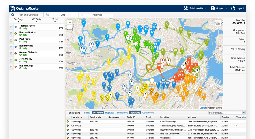Image resolution: width=255 pixels, height=139 pixels.
Task: Click the gear icon on Plan and Optimize
Action: tap(12, 15)
